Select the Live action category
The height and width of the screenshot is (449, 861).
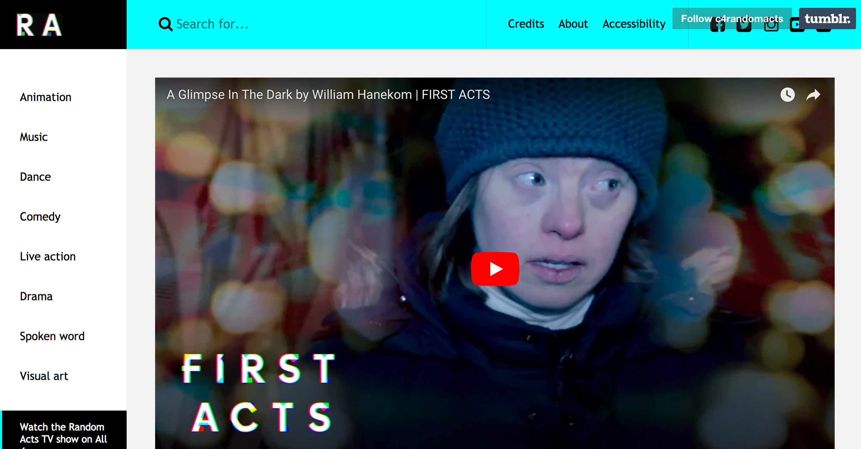click(48, 257)
